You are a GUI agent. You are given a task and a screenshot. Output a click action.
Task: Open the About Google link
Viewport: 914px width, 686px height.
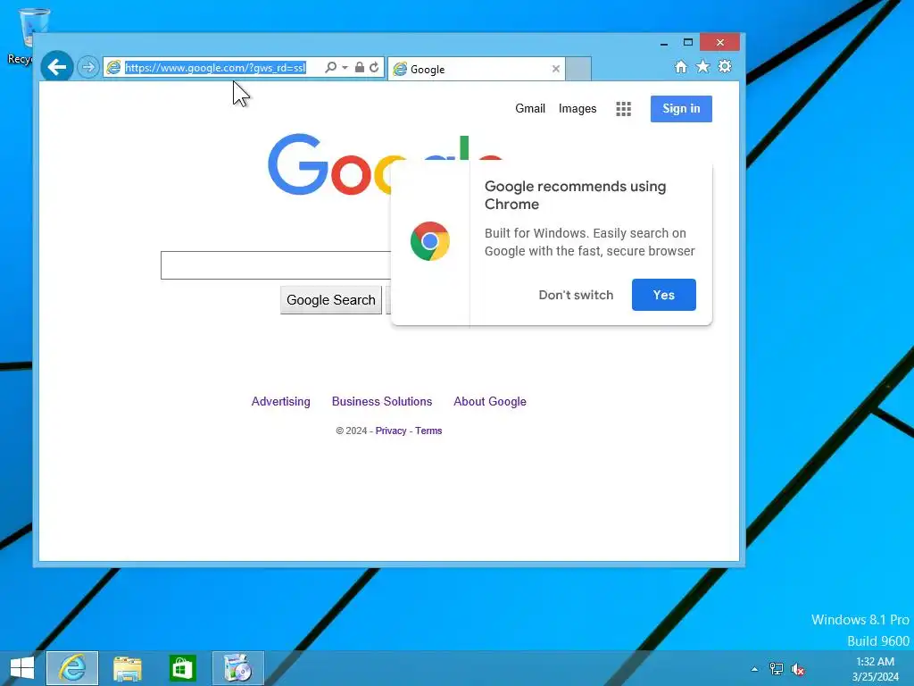tap(490, 401)
